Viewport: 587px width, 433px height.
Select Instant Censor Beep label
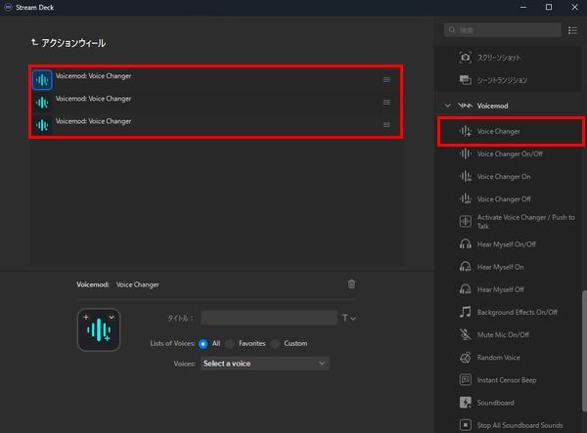click(x=507, y=380)
